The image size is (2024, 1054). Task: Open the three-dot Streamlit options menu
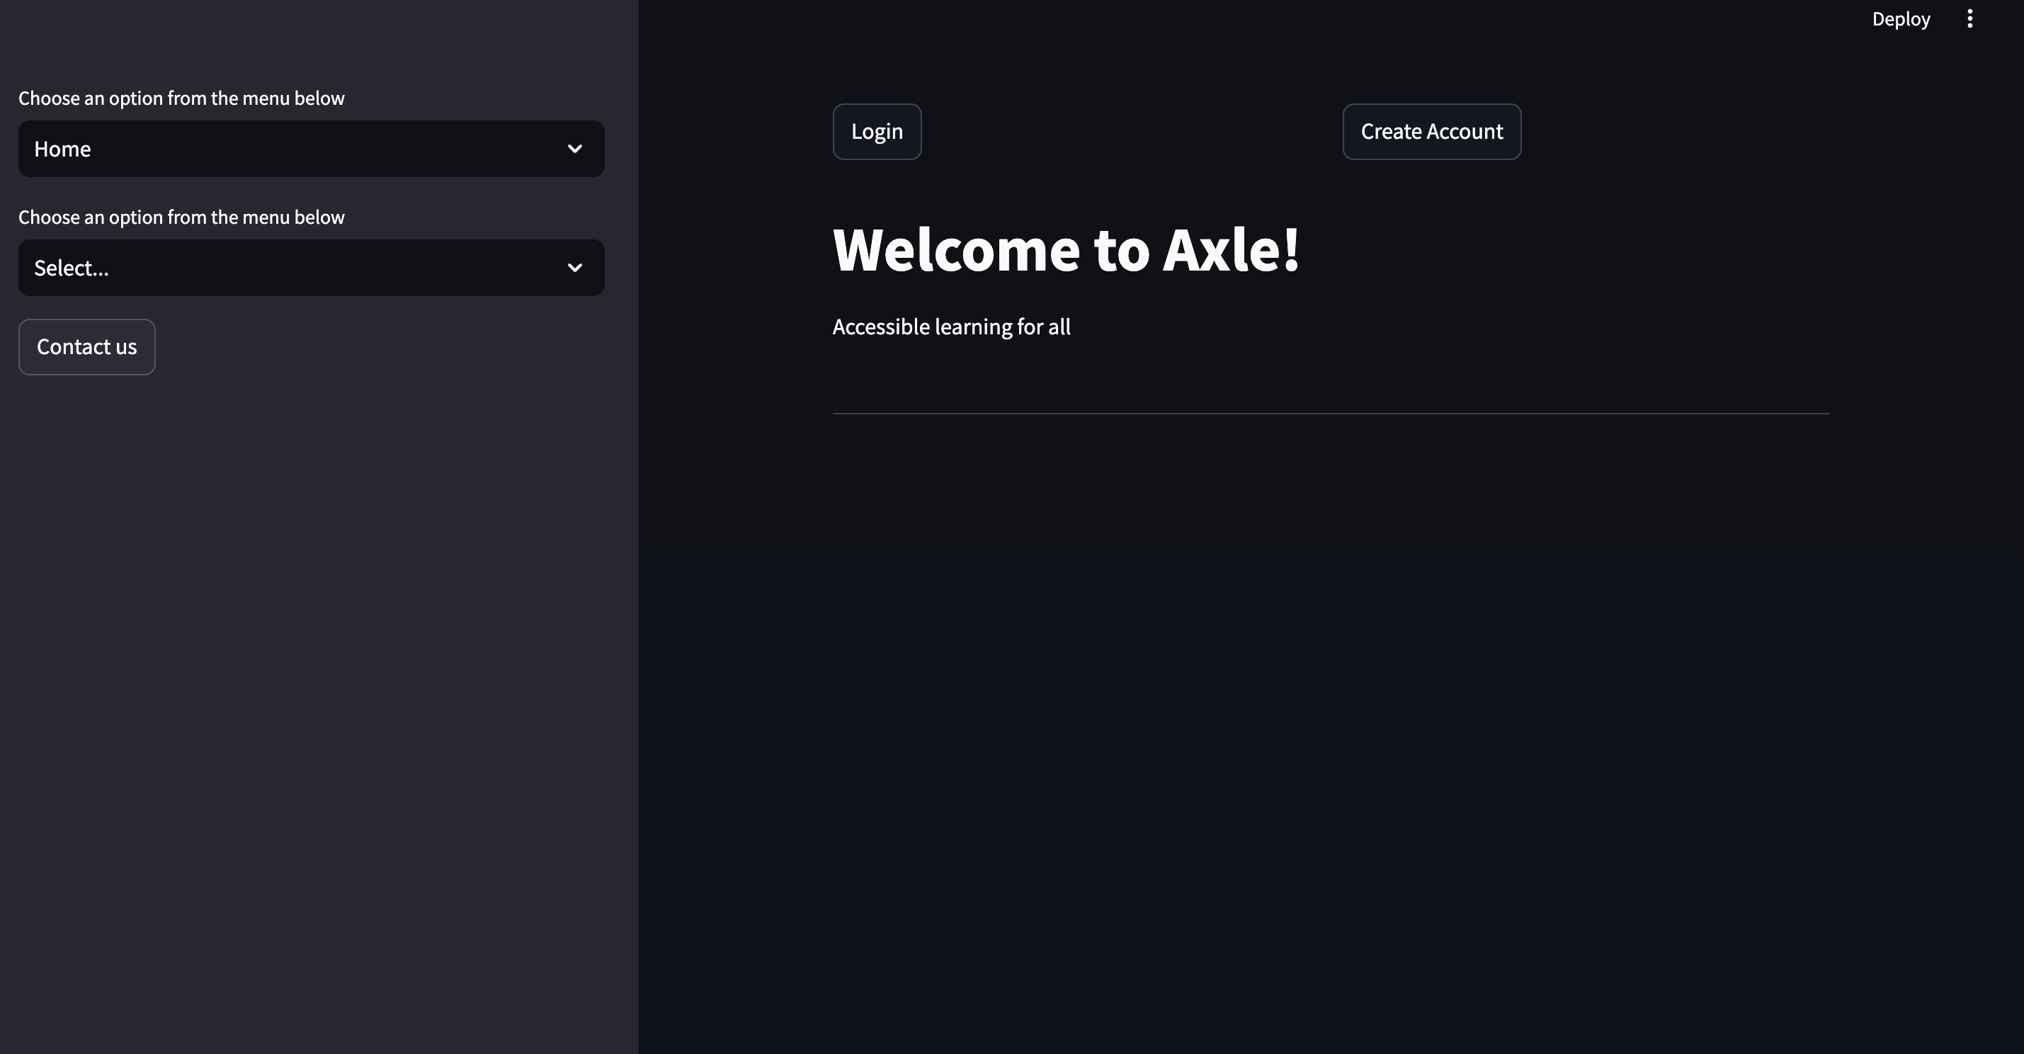point(1969,18)
